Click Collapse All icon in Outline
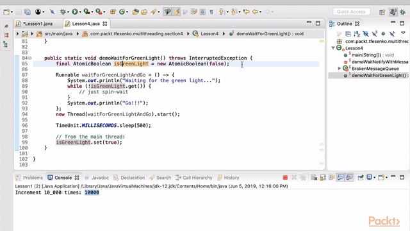Screen dimensions: 410x231 348,33
